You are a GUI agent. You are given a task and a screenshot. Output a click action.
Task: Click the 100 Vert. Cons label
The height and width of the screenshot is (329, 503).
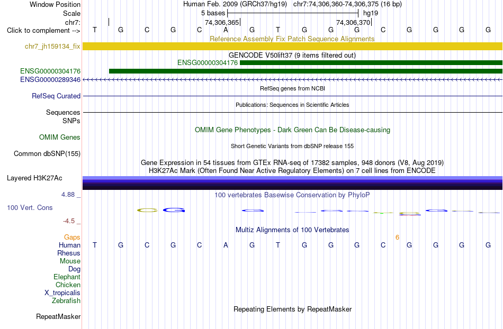point(30,207)
